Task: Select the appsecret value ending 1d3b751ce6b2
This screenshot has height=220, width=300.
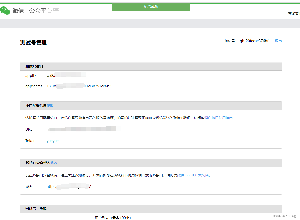Action: pos(79,86)
